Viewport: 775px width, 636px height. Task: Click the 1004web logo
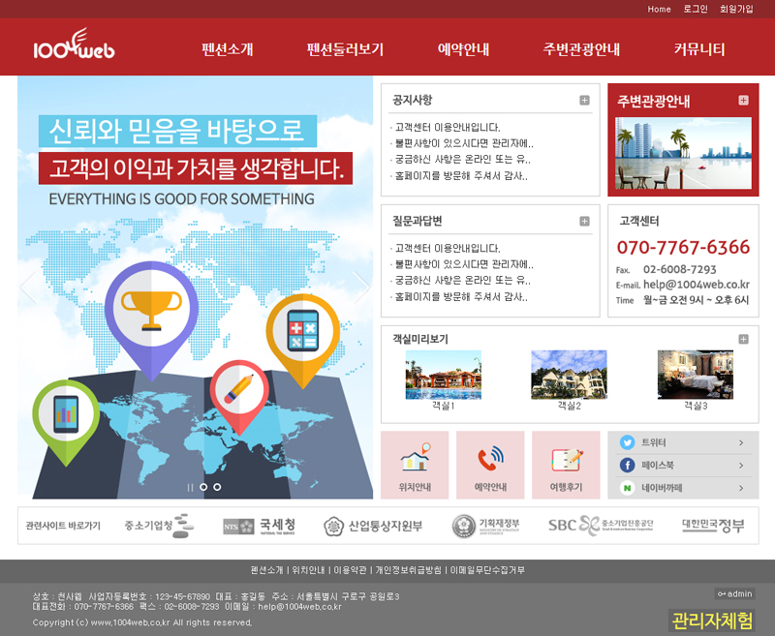coord(74,47)
